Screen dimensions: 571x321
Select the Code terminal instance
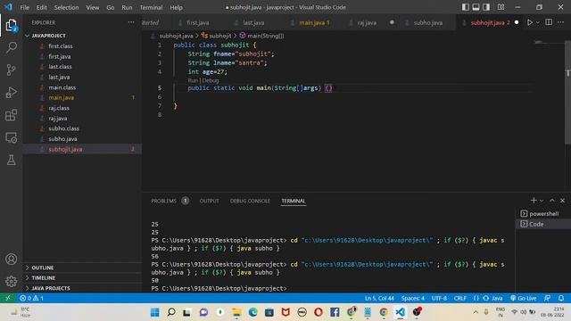click(x=543, y=224)
